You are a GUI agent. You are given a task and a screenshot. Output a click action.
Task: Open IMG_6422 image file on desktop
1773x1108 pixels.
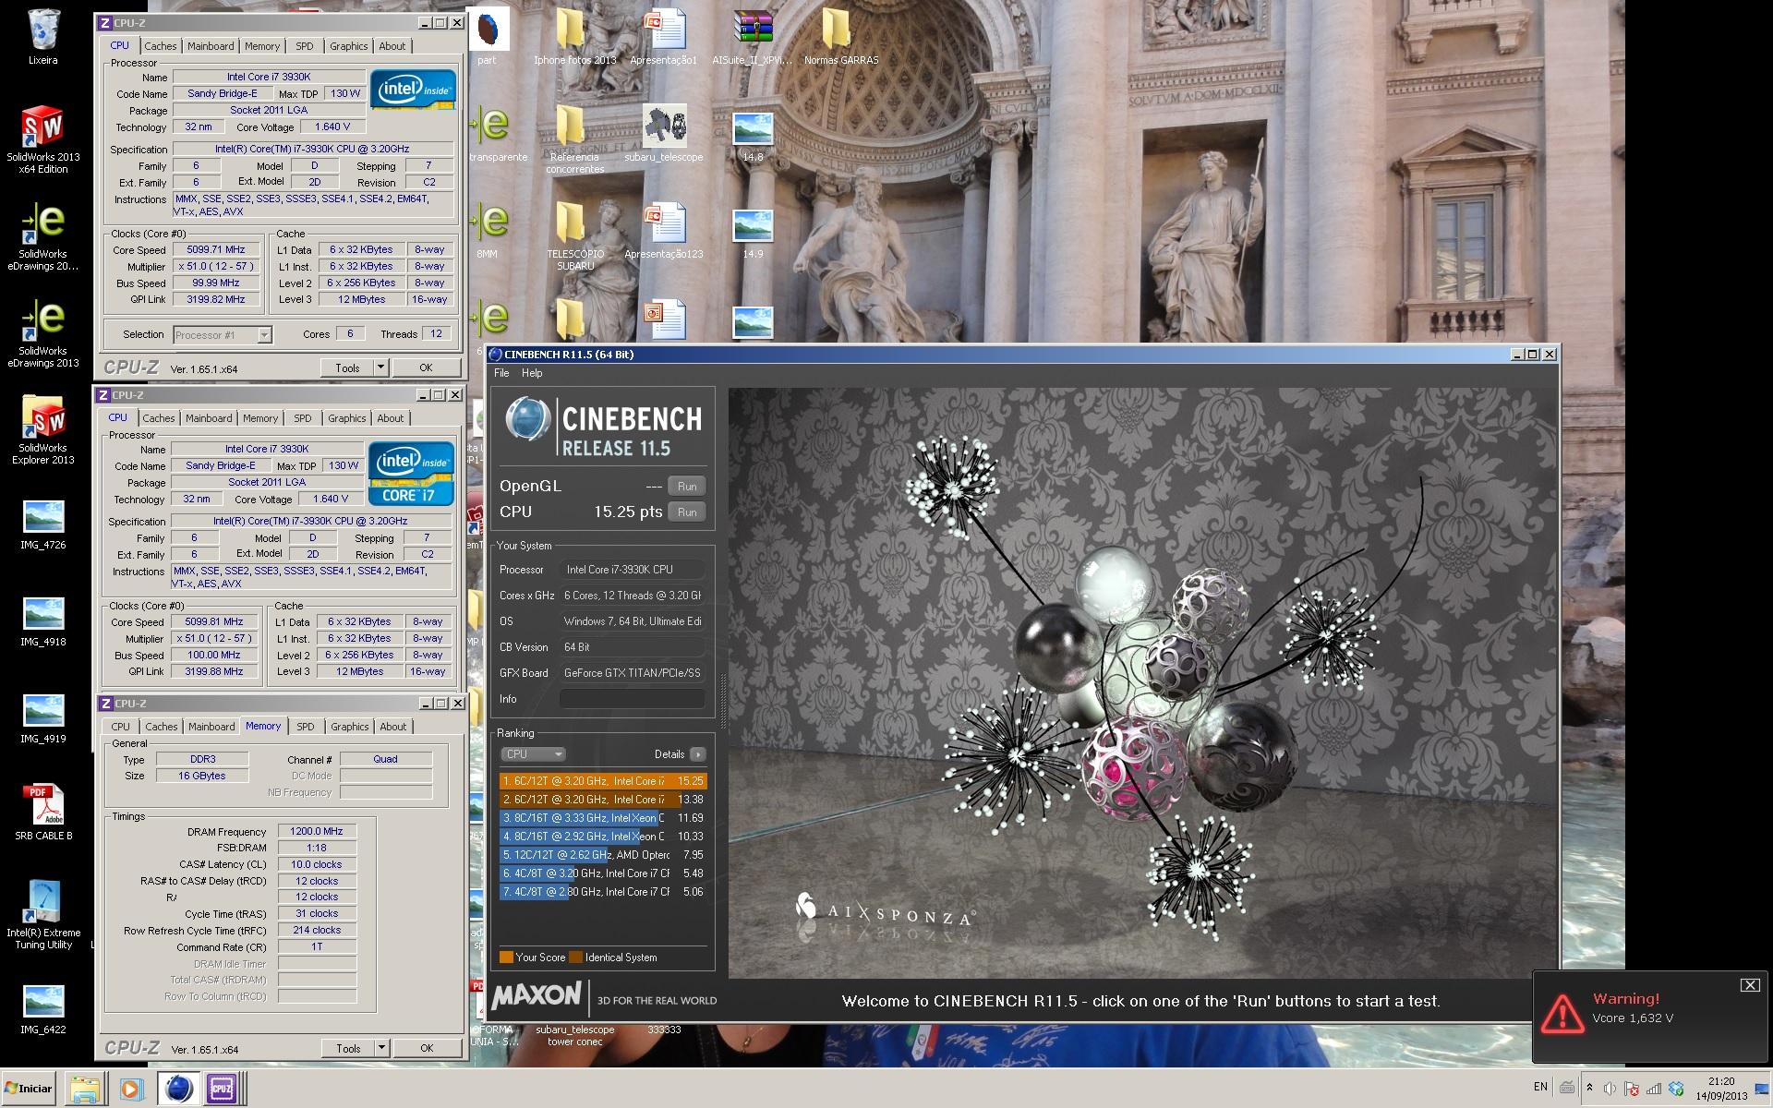click(42, 1009)
